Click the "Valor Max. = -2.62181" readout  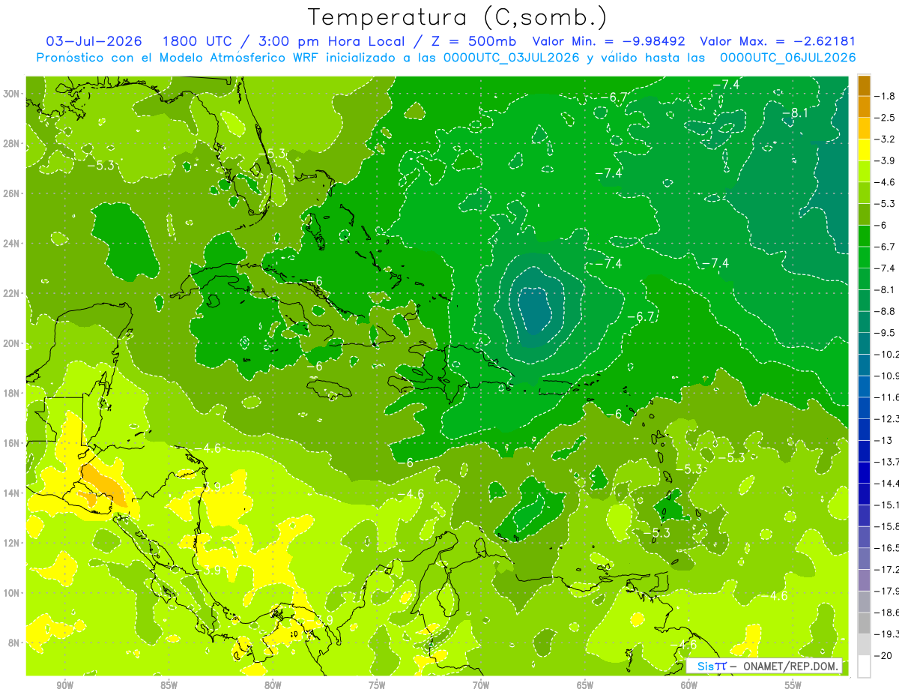click(778, 41)
